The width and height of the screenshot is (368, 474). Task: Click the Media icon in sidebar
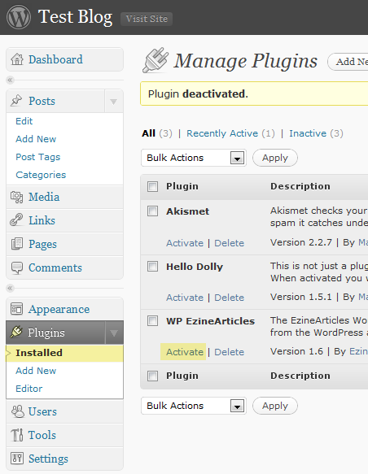coord(16,197)
